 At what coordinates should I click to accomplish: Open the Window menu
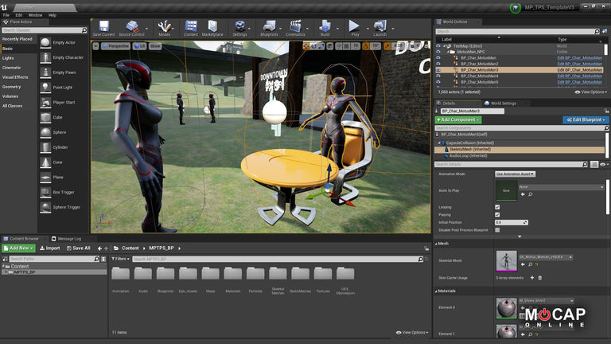click(x=35, y=15)
